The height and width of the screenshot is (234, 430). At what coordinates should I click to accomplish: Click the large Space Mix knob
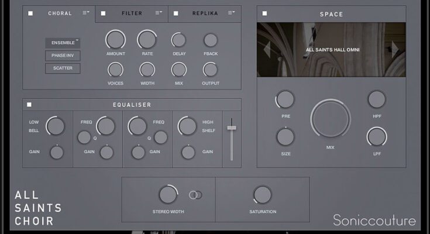click(x=331, y=119)
